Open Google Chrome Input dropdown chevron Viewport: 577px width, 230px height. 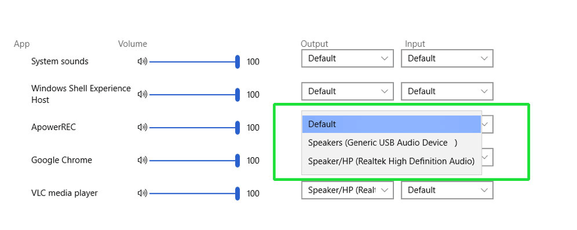[486, 157]
